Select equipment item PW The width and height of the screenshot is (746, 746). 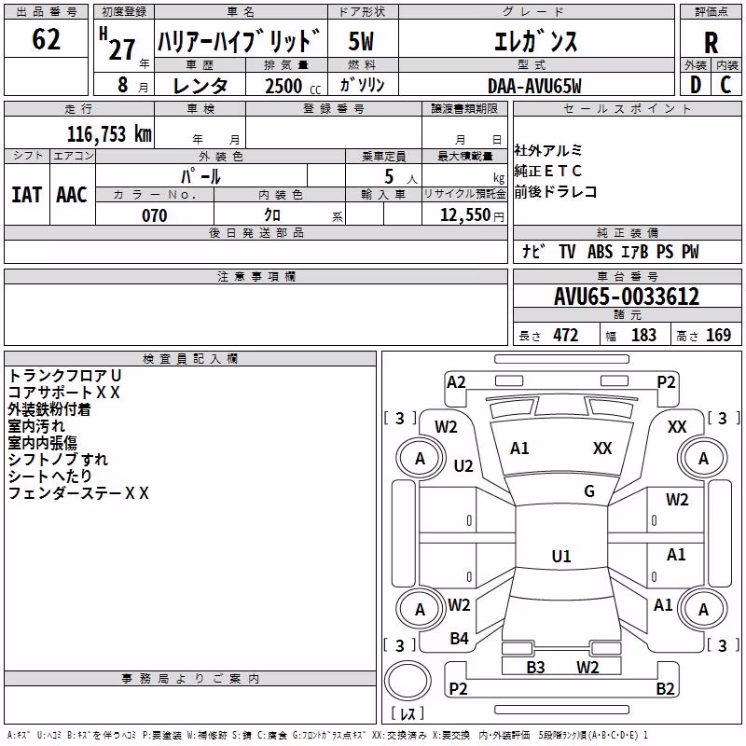pyautogui.click(x=690, y=251)
